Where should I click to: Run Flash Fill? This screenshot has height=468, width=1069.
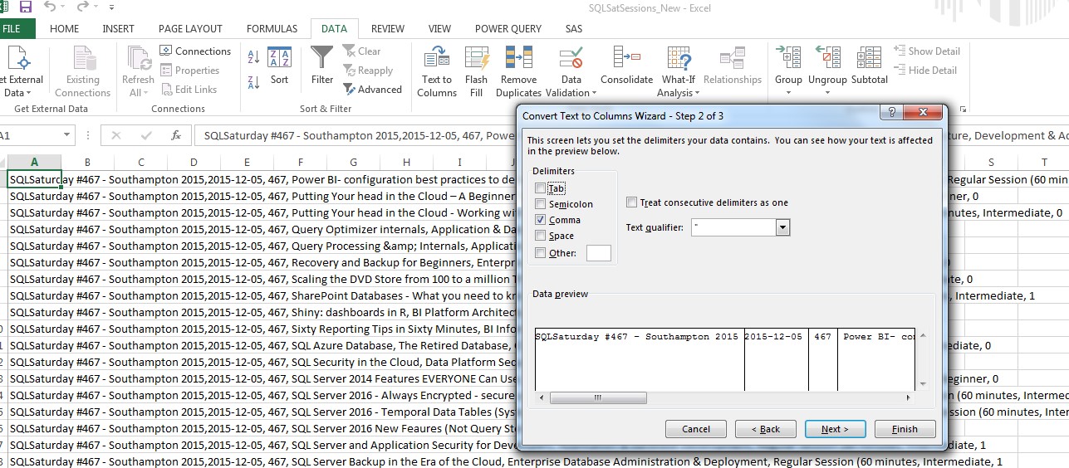tap(477, 71)
